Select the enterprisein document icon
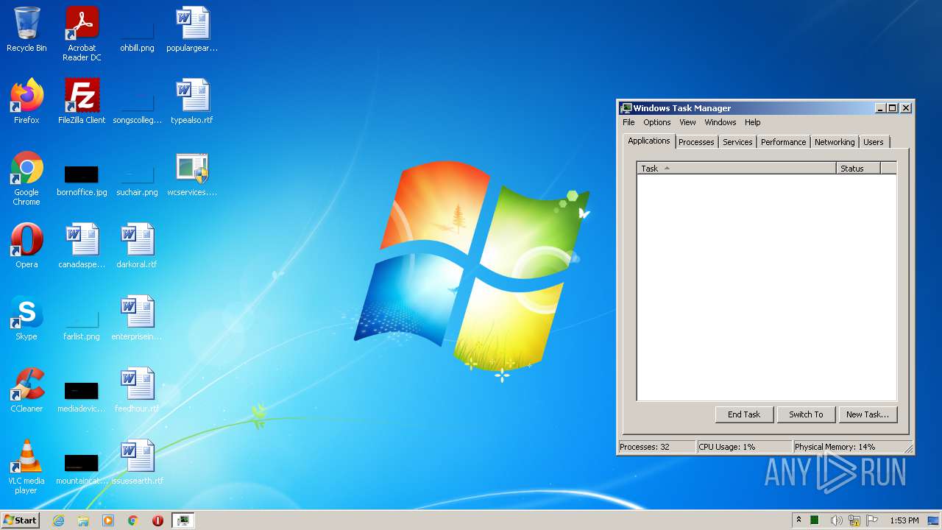 [x=137, y=318]
